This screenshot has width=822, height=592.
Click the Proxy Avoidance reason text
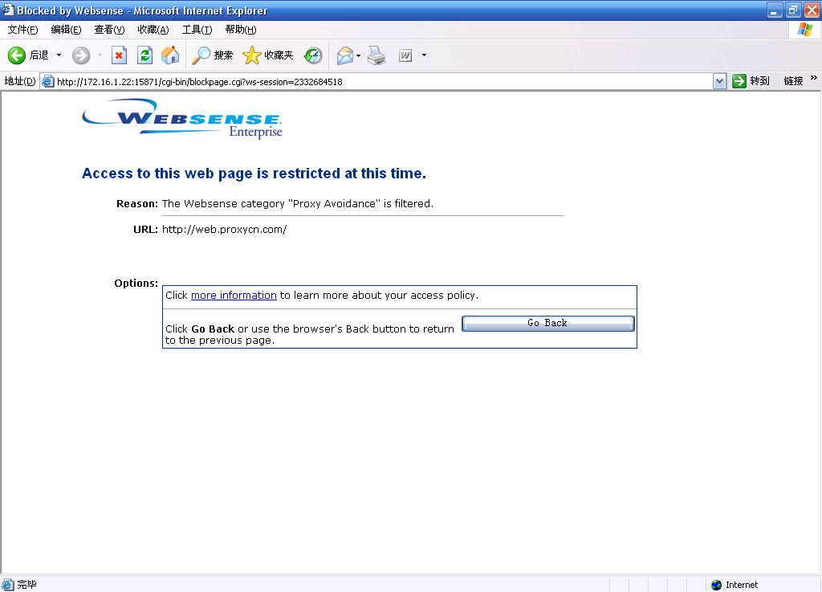[x=297, y=203]
